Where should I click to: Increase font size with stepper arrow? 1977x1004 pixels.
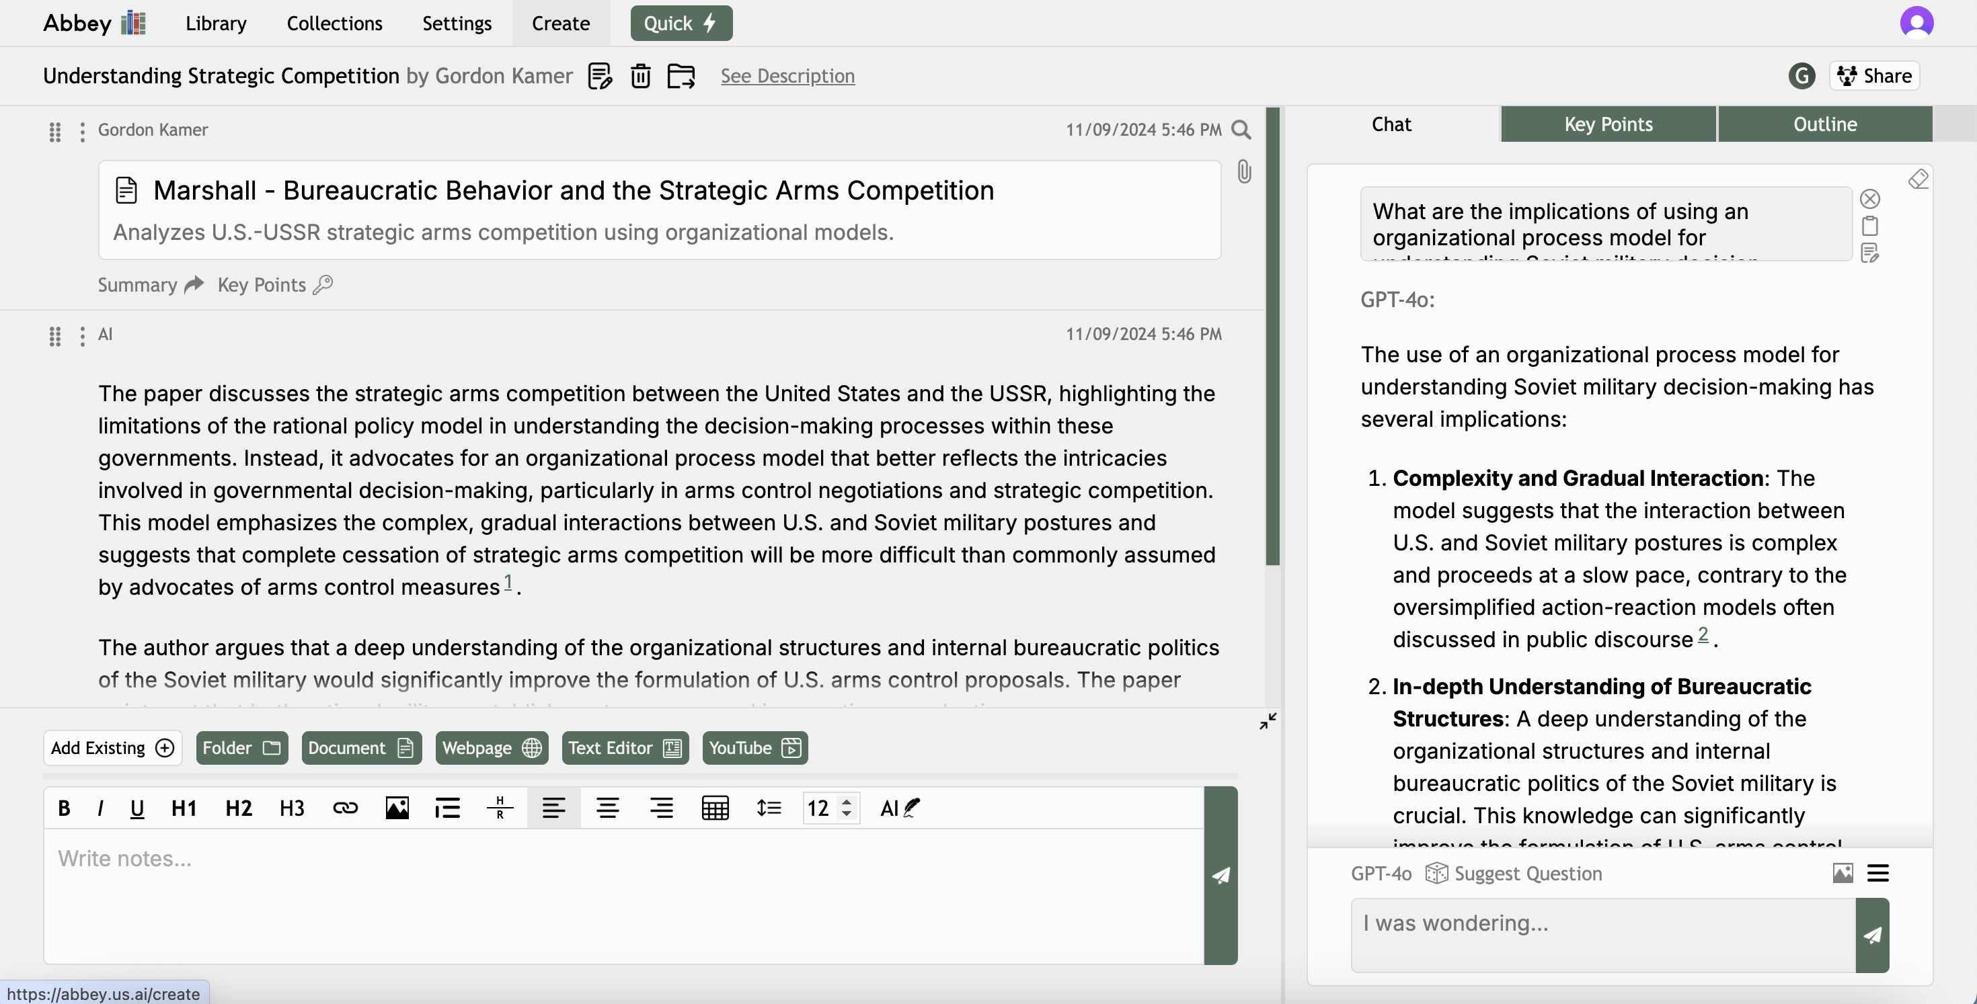point(847,802)
